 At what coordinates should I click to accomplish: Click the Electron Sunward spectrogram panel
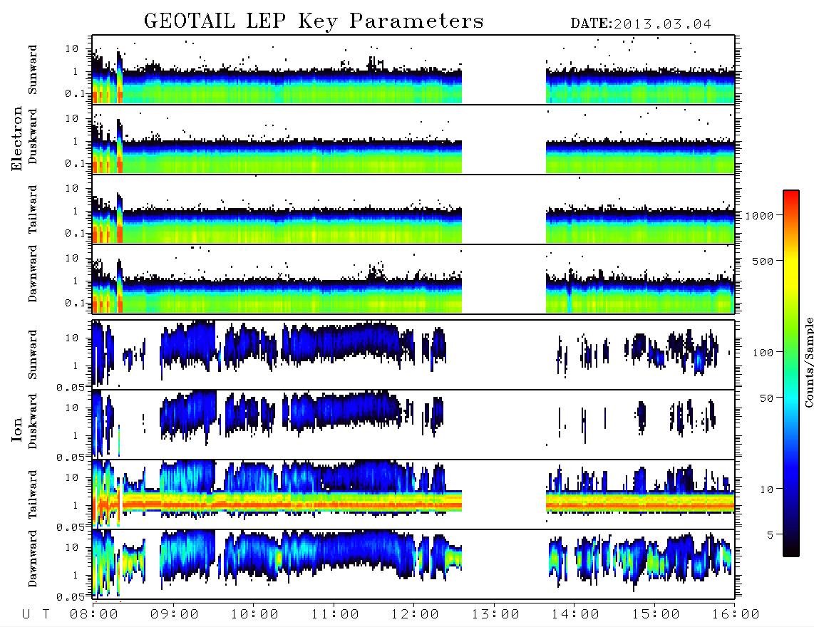pos(413,70)
